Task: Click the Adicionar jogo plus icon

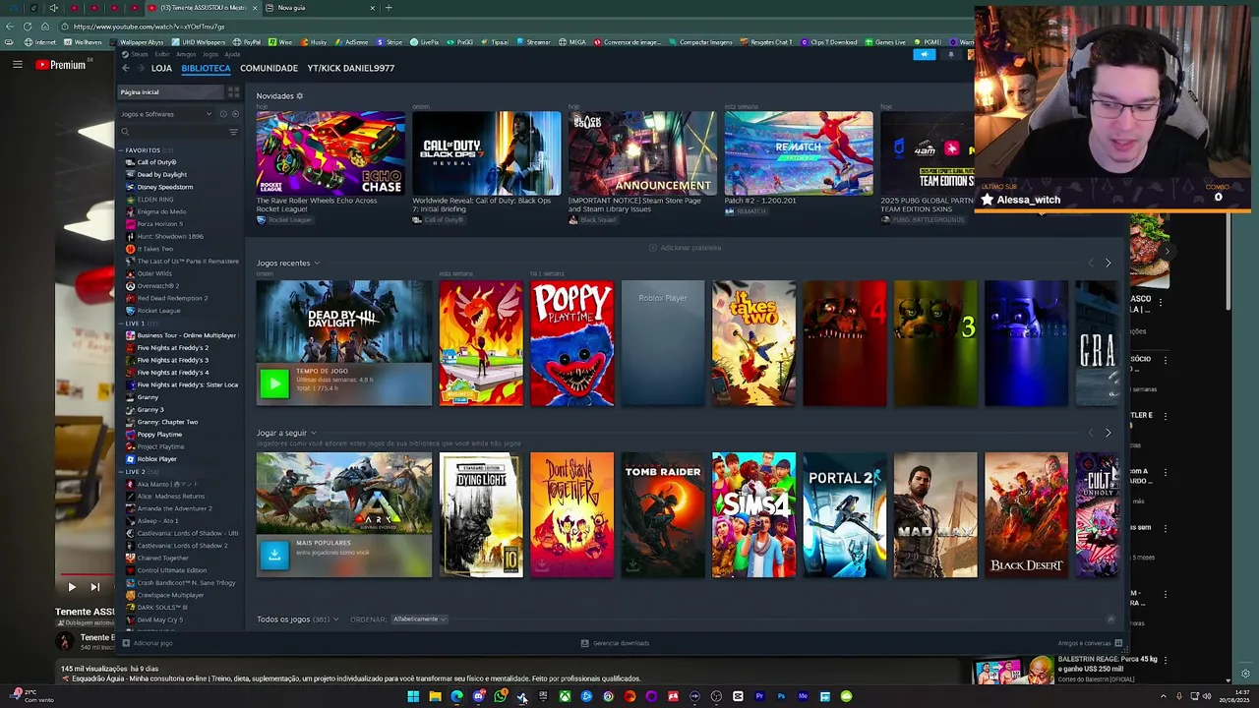Action: pos(125,643)
